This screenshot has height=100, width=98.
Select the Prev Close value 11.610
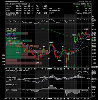pos(19,13)
